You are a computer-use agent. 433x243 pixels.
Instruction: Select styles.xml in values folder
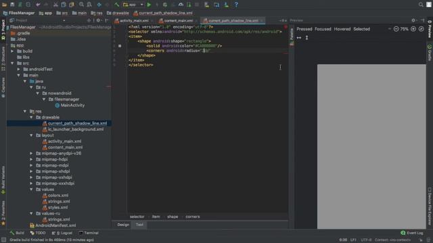pos(58,207)
